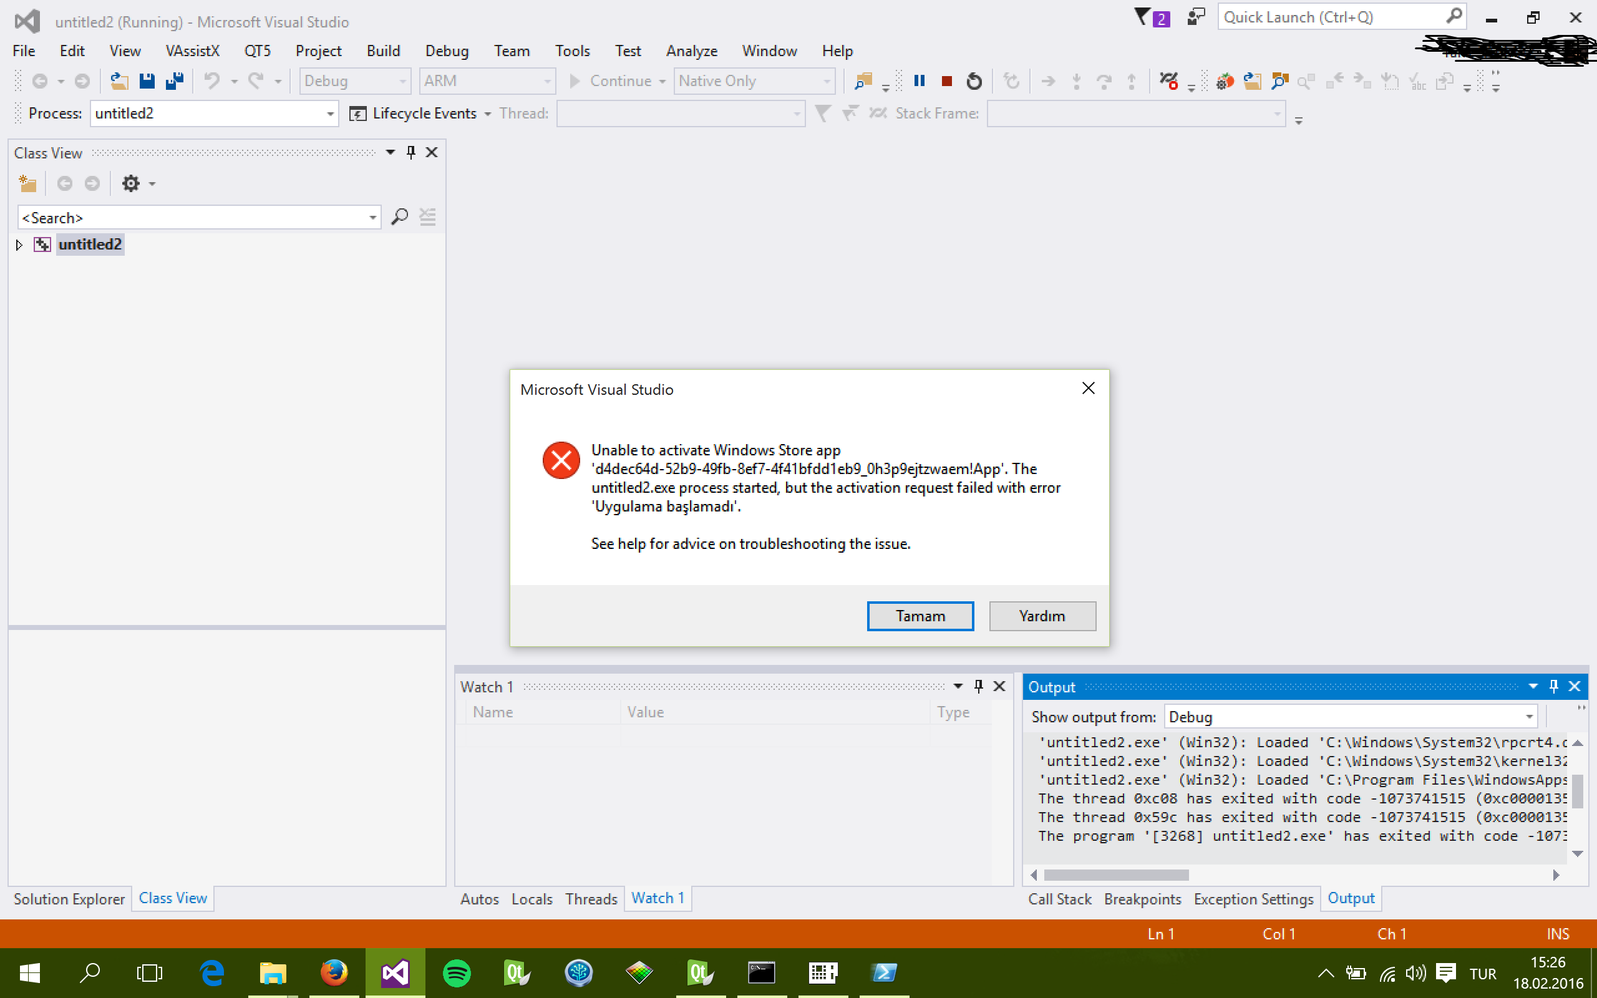The height and width of the screenshot is (998, 1597).
Task: Switch to the Autos tab
Action: (x=480, y=899)
